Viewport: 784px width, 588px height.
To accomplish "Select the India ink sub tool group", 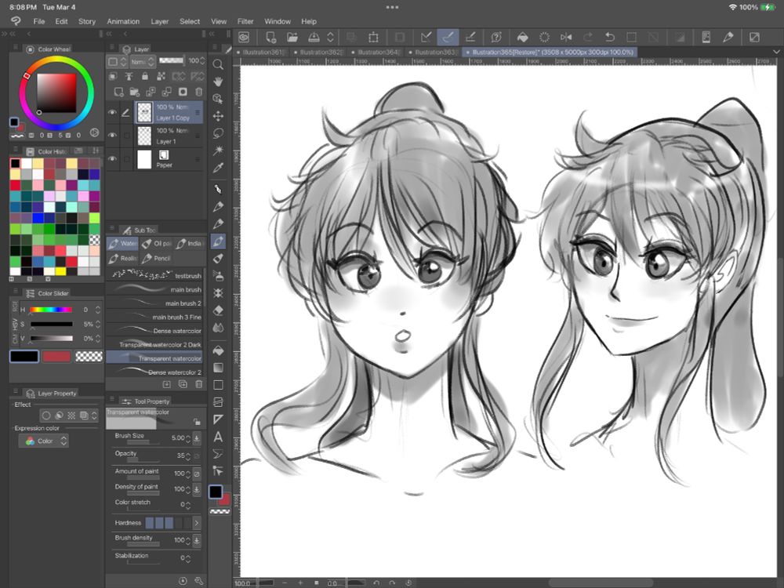I will 190,244.
